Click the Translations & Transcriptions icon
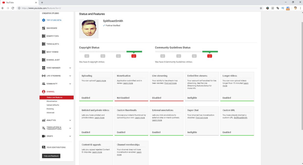This screenshot has height=165, width=303. [x=44, y=128]
